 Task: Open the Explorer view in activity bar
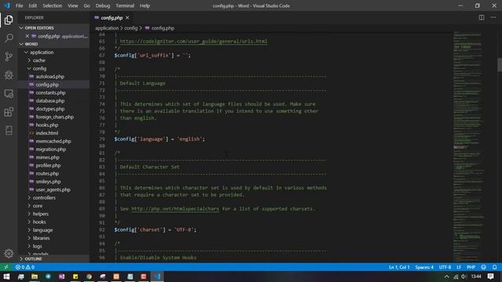coord(9,20)
